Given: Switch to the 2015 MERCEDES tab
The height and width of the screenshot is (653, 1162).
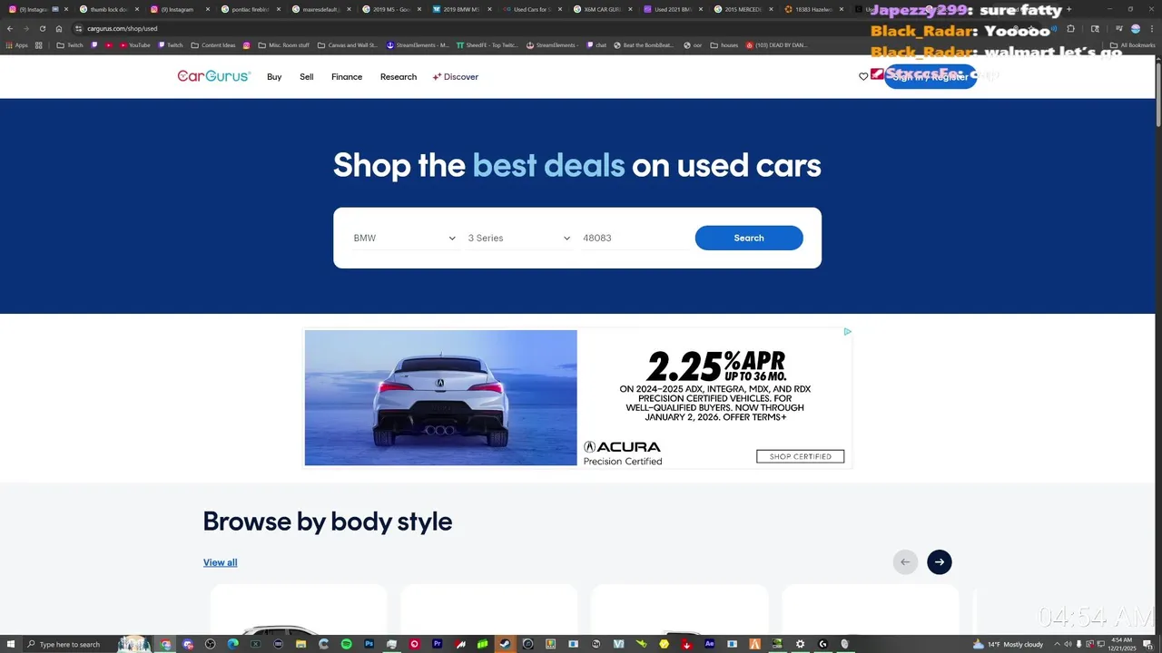Looking at the screenshot, I should (743, 9).
